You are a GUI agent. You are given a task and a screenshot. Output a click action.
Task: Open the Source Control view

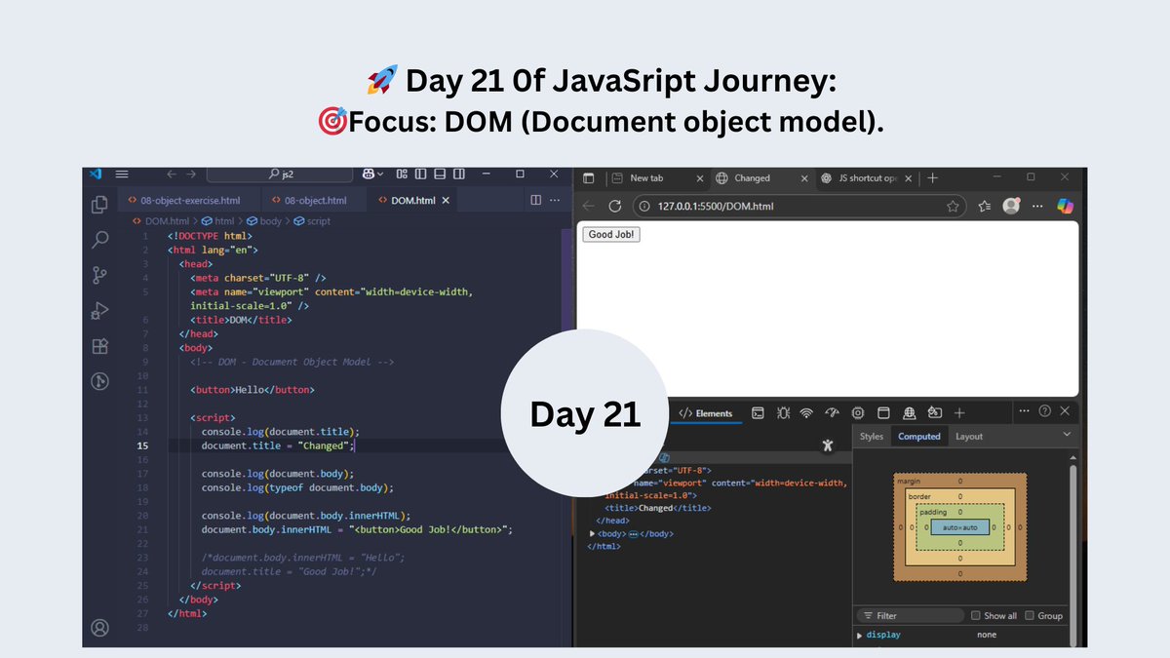(x=99, y=275)
